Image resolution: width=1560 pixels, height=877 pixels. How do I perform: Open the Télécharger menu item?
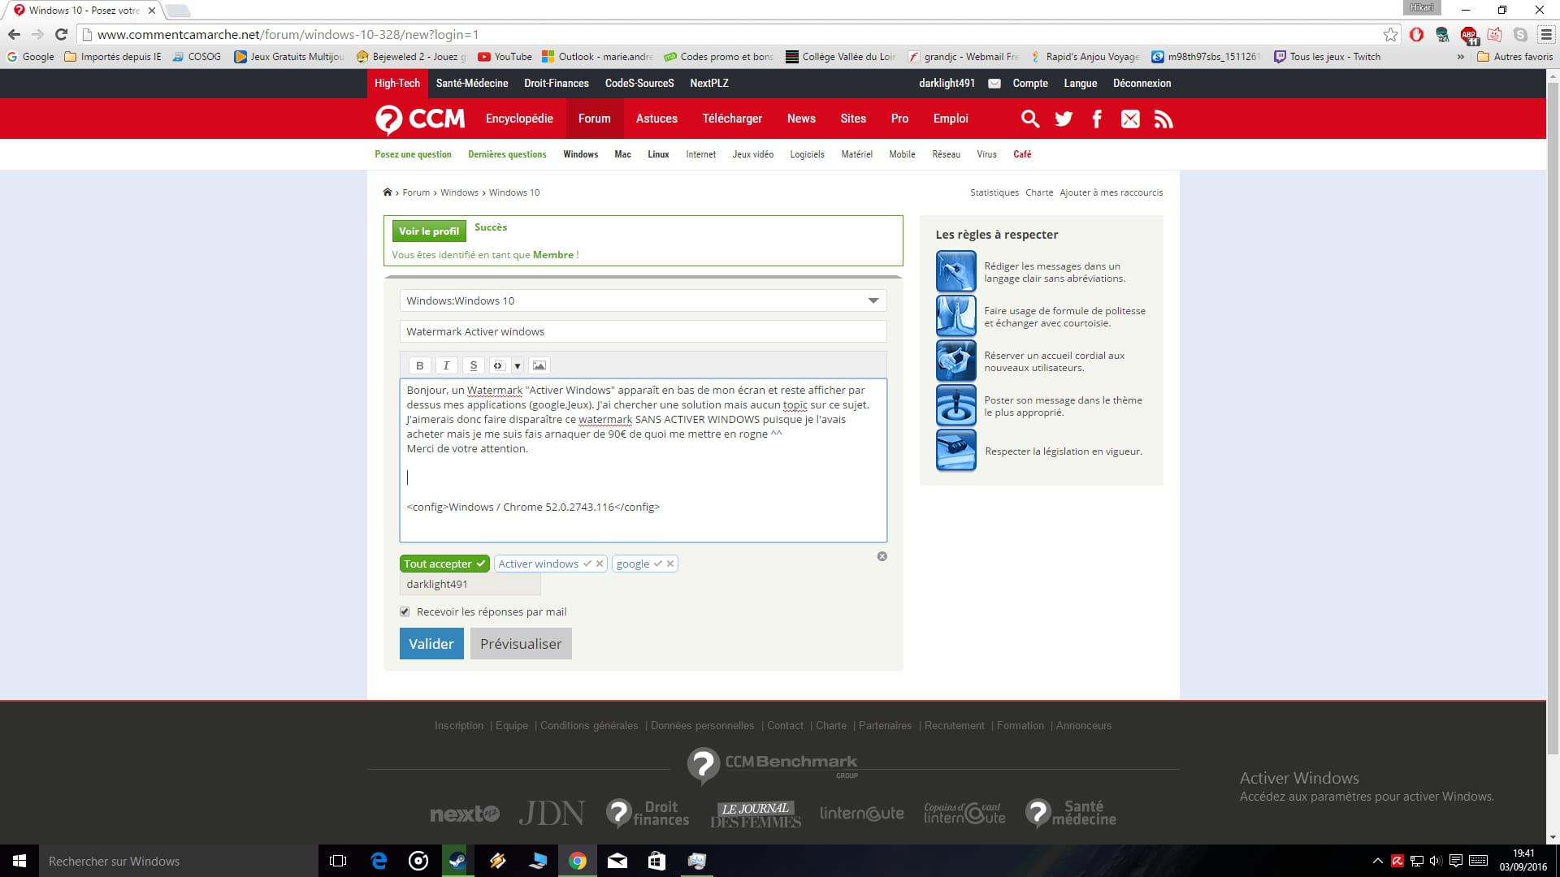[x=732, y=119]
